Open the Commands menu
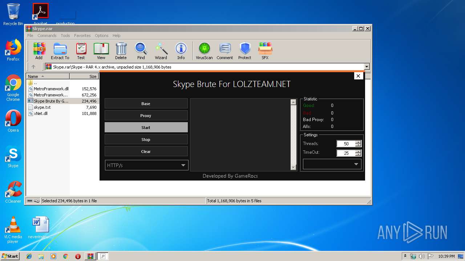Image resolution: width=465 pixels, height=261 pixels. [47, 36]
